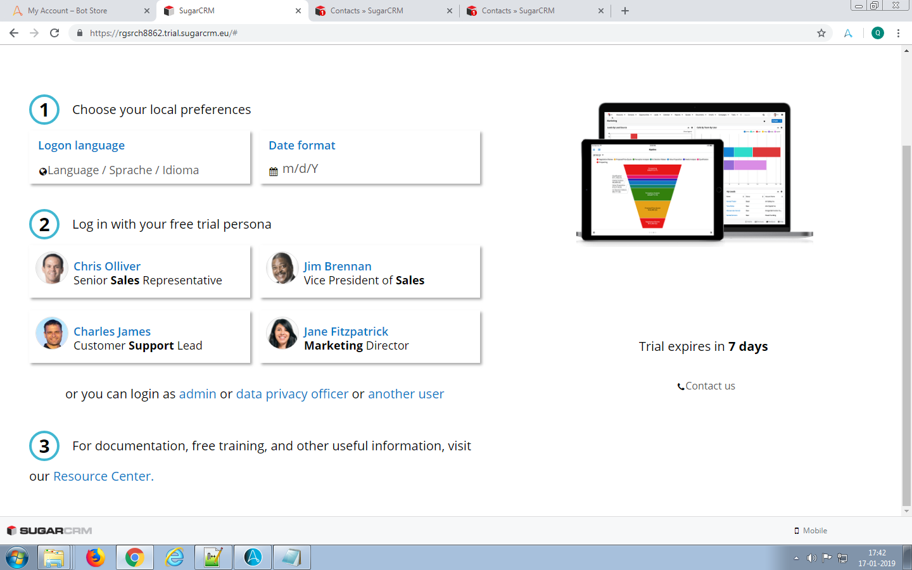View site security padlock info
This screenshot has width=912, height=570.
[x=79, y=33]
